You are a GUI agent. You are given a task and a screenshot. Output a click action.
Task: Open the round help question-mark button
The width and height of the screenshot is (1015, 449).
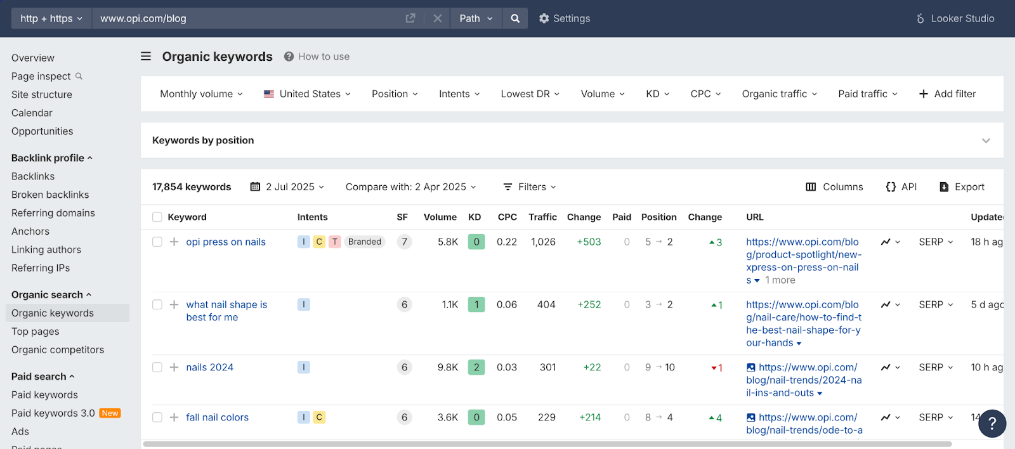(x=992, y=424)
